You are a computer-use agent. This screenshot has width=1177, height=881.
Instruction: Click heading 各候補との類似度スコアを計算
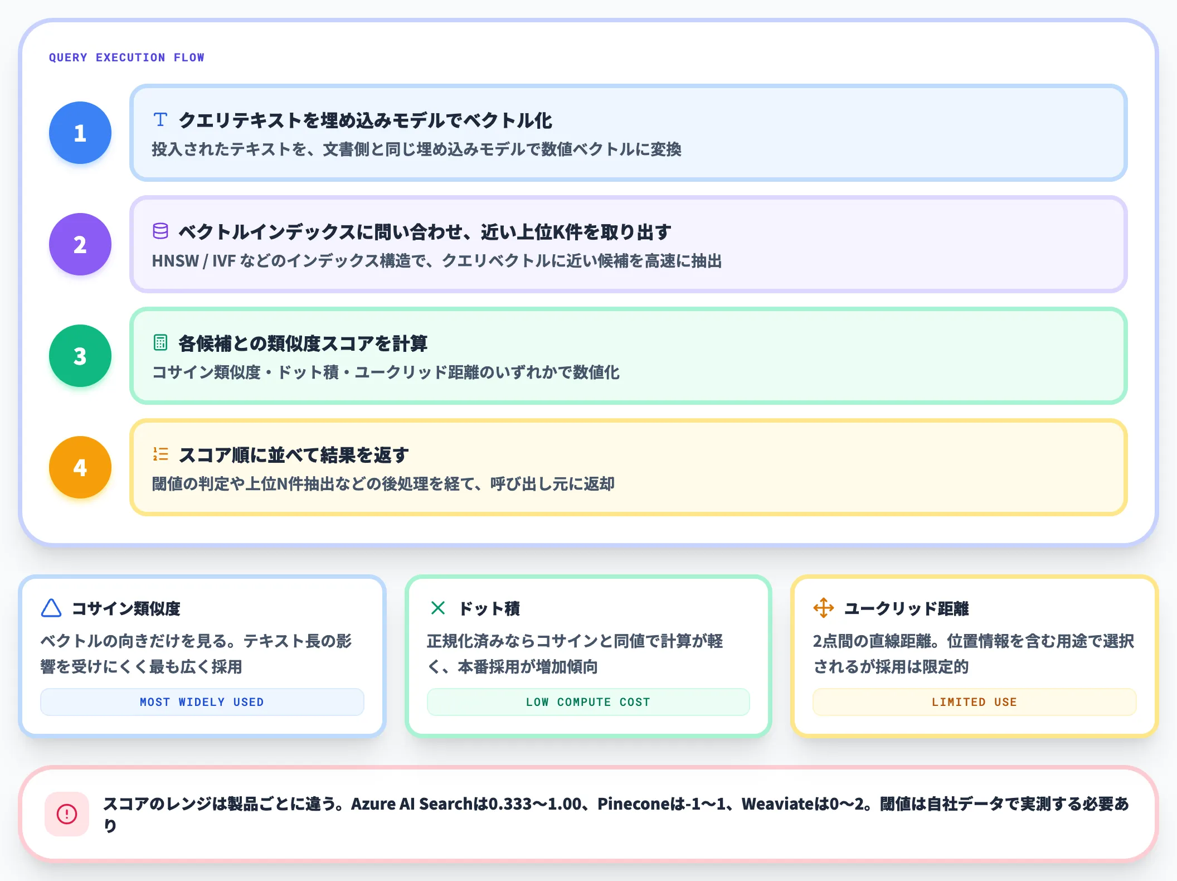(x=303, y=343)
